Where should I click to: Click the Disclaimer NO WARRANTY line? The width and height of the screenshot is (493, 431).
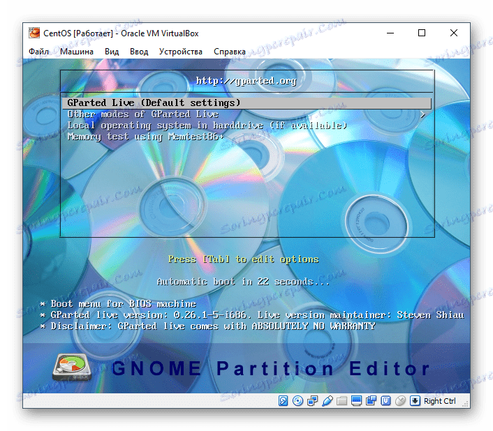207,326
